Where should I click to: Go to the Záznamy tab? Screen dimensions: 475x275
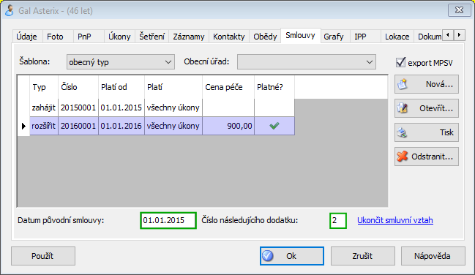(189, 37)
